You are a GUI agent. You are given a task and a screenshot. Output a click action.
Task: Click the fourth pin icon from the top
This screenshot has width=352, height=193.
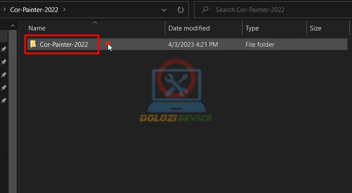[4, 88]
